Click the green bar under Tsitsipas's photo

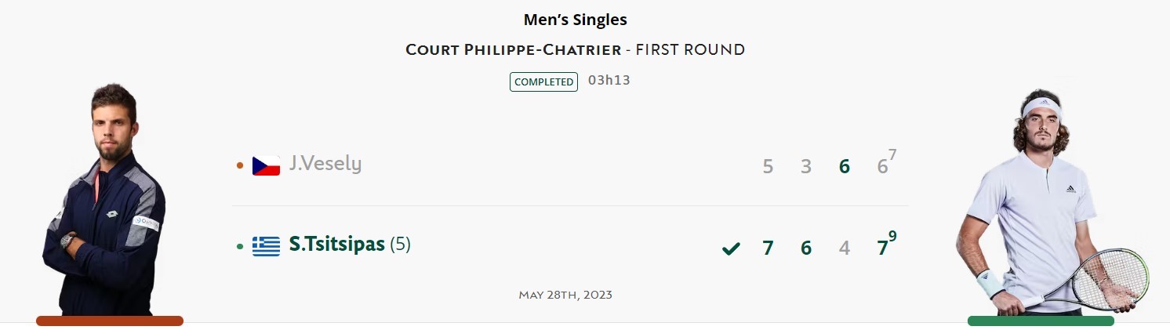point(1041,321)
